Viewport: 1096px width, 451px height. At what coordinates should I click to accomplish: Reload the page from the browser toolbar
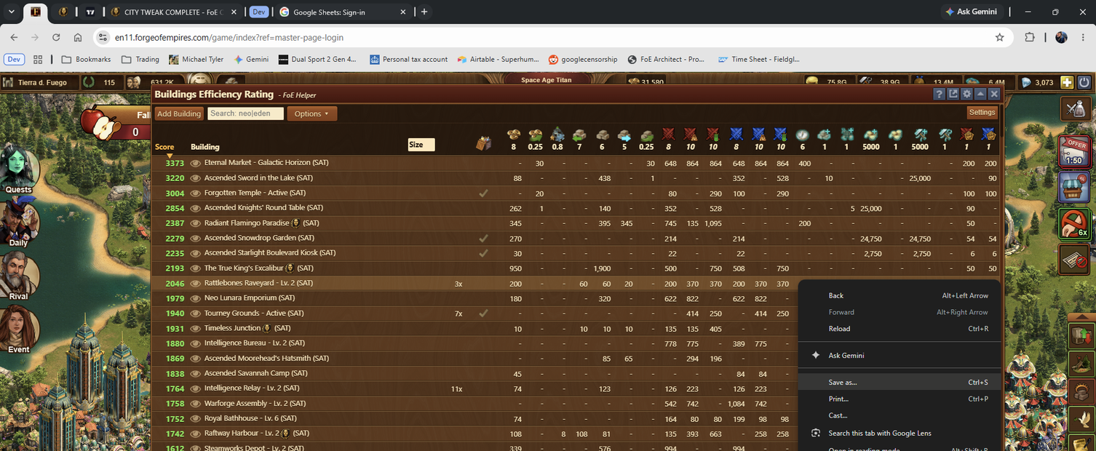[x=56, y=38]
